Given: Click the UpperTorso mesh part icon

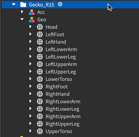Looking at the screenshot, I should coord(40,131).
